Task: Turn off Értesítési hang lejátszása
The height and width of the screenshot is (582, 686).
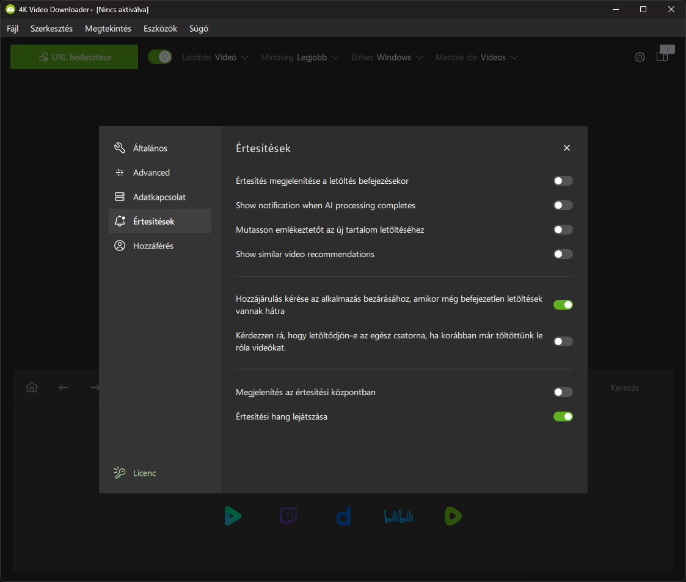Action: (x=563, y=416)
